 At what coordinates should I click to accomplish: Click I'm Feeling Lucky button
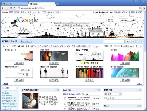pos(80,25)
